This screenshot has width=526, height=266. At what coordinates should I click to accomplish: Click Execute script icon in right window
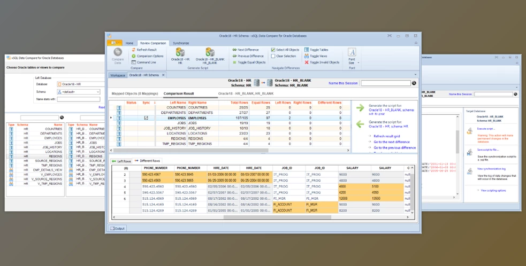click(470, 131)
